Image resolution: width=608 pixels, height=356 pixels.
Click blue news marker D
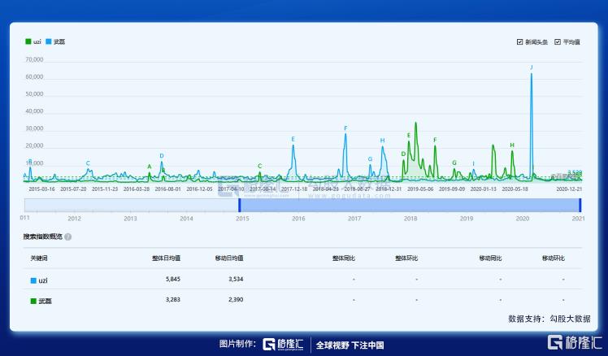[x=162, y=156]
